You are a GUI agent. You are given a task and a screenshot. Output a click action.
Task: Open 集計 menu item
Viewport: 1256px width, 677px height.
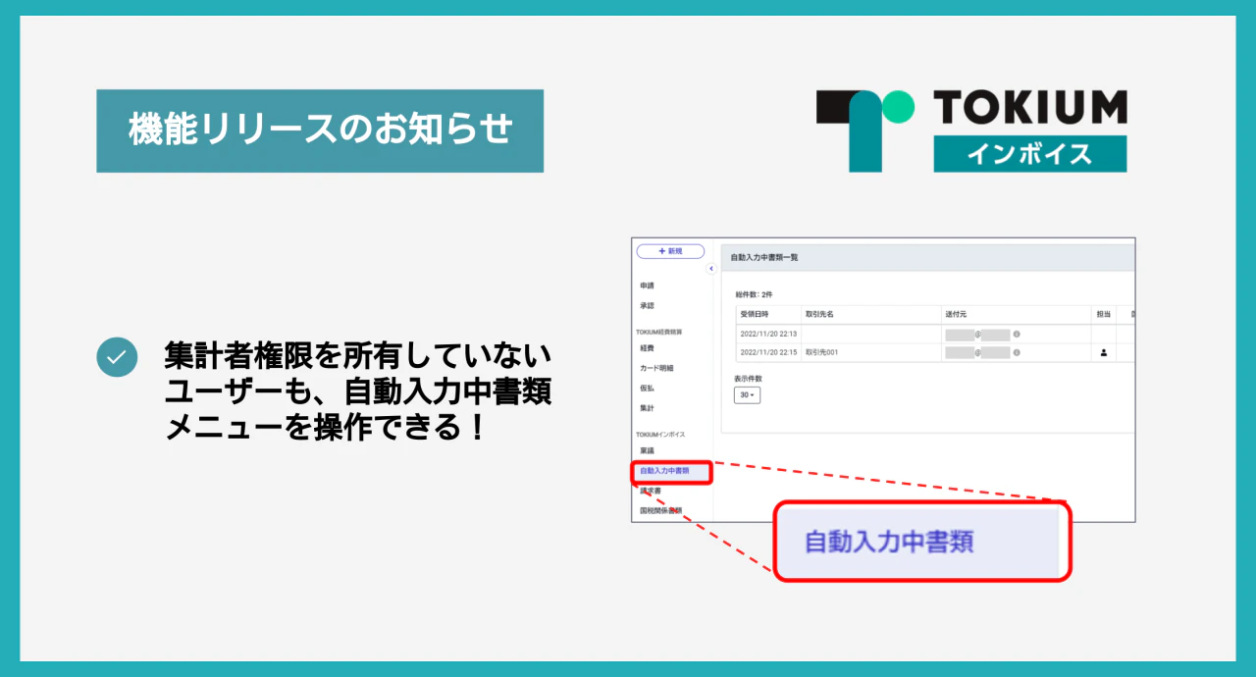647,408
